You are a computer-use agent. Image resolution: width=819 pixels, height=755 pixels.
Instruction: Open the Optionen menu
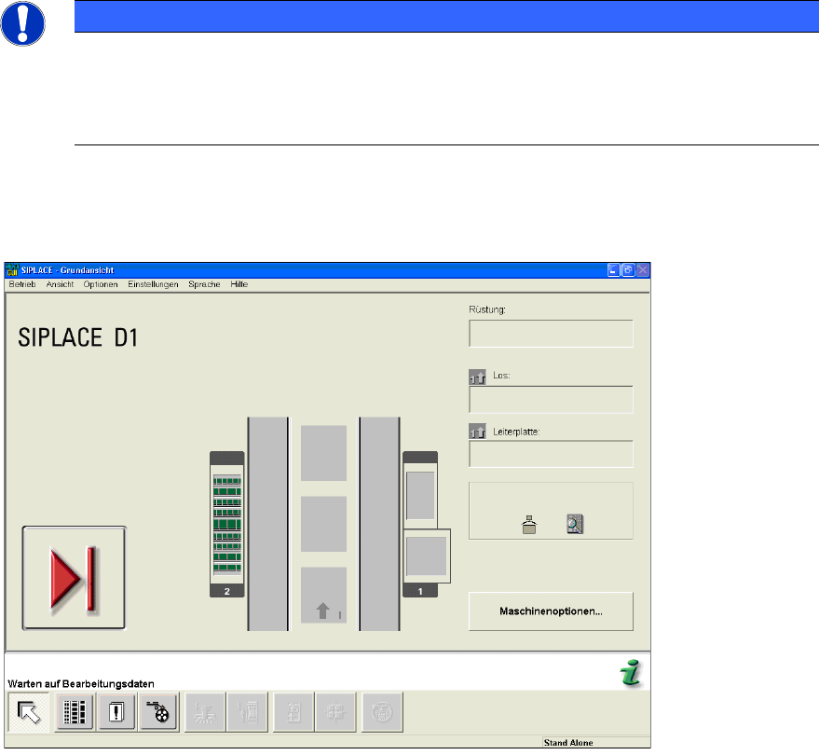point(101,284)
